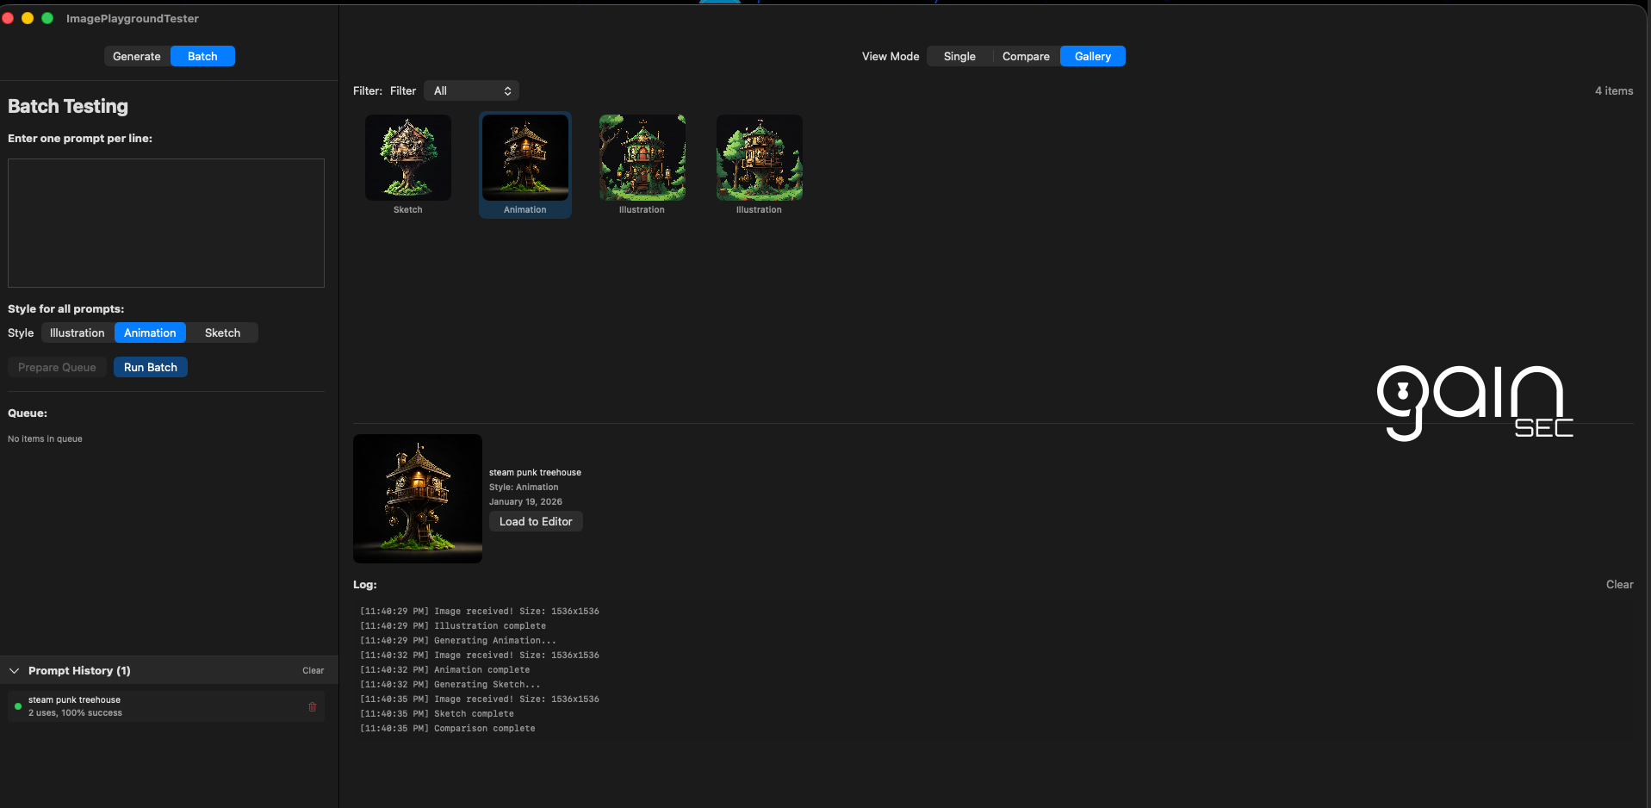Clear the prompt history list
This screenshot has width=1651, height=808.
[313, 670]
